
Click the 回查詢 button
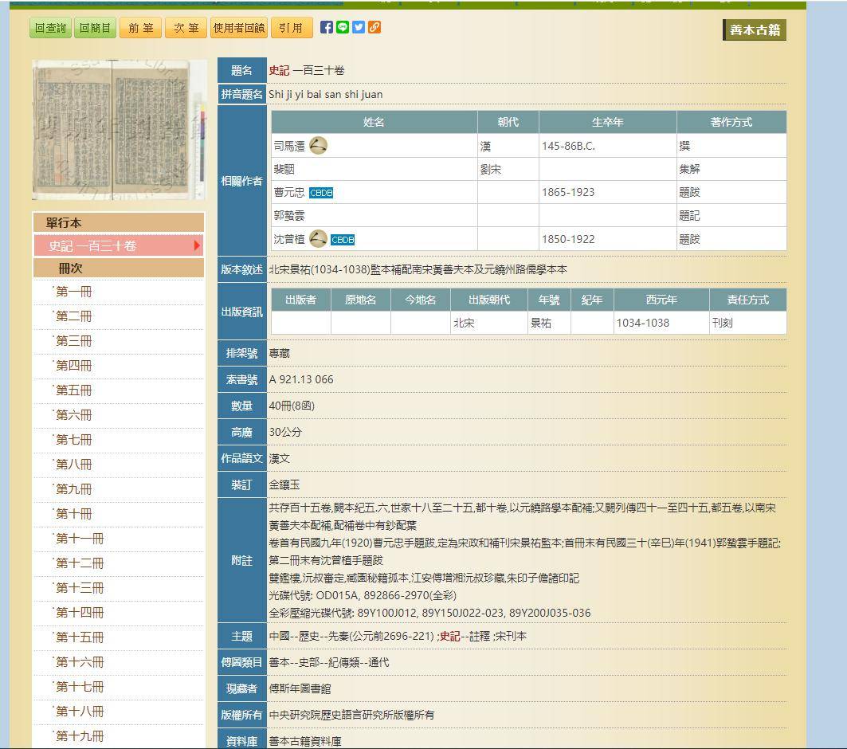pyautogui.click(x=49, y=26)
